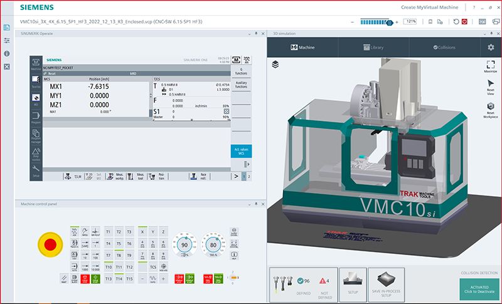The height and width of the screenshot is (304, 502).
Task: Click the Reset key on control panel
Action: 64,279
